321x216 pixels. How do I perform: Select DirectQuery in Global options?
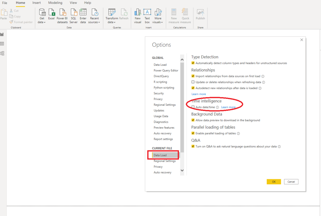pyautogui.click(x=161, y=76)
